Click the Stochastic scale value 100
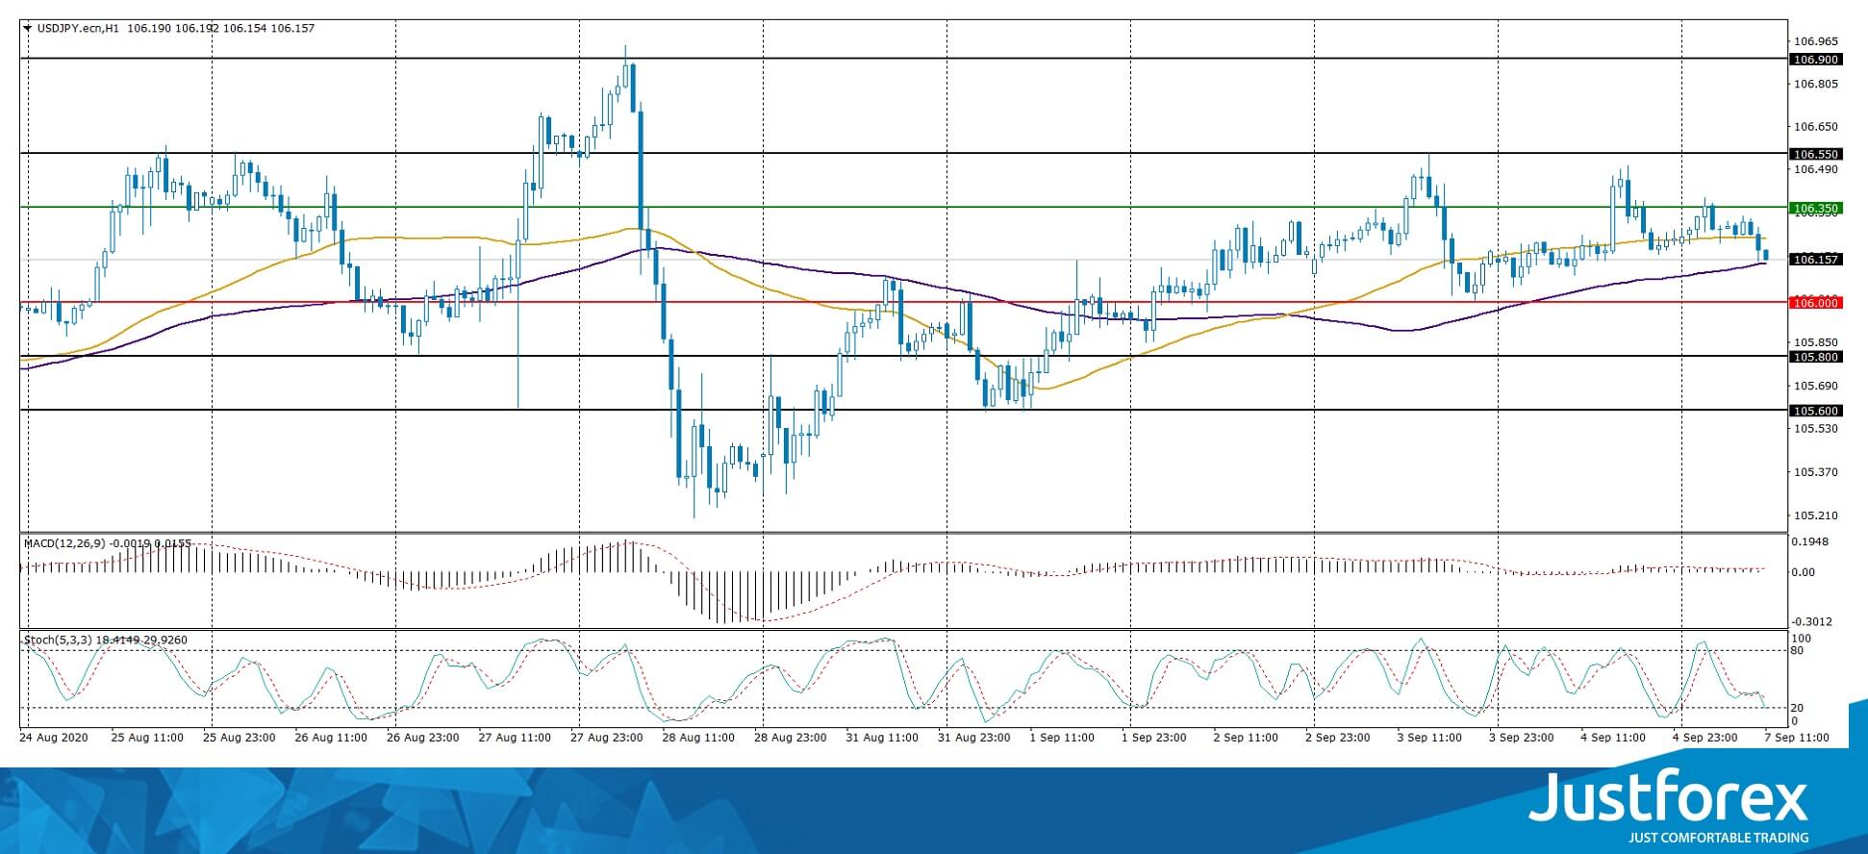1868x854 pixels. [x=1803, y=639]
